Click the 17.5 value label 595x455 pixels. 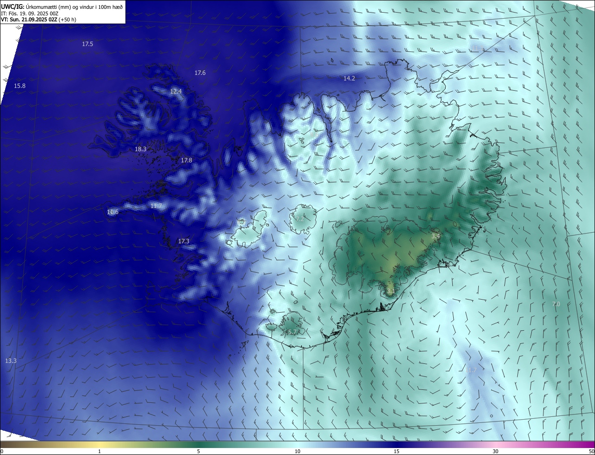(87, 44)
